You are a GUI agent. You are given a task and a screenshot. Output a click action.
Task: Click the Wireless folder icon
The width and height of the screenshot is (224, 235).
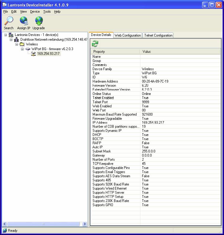[22, 44]
